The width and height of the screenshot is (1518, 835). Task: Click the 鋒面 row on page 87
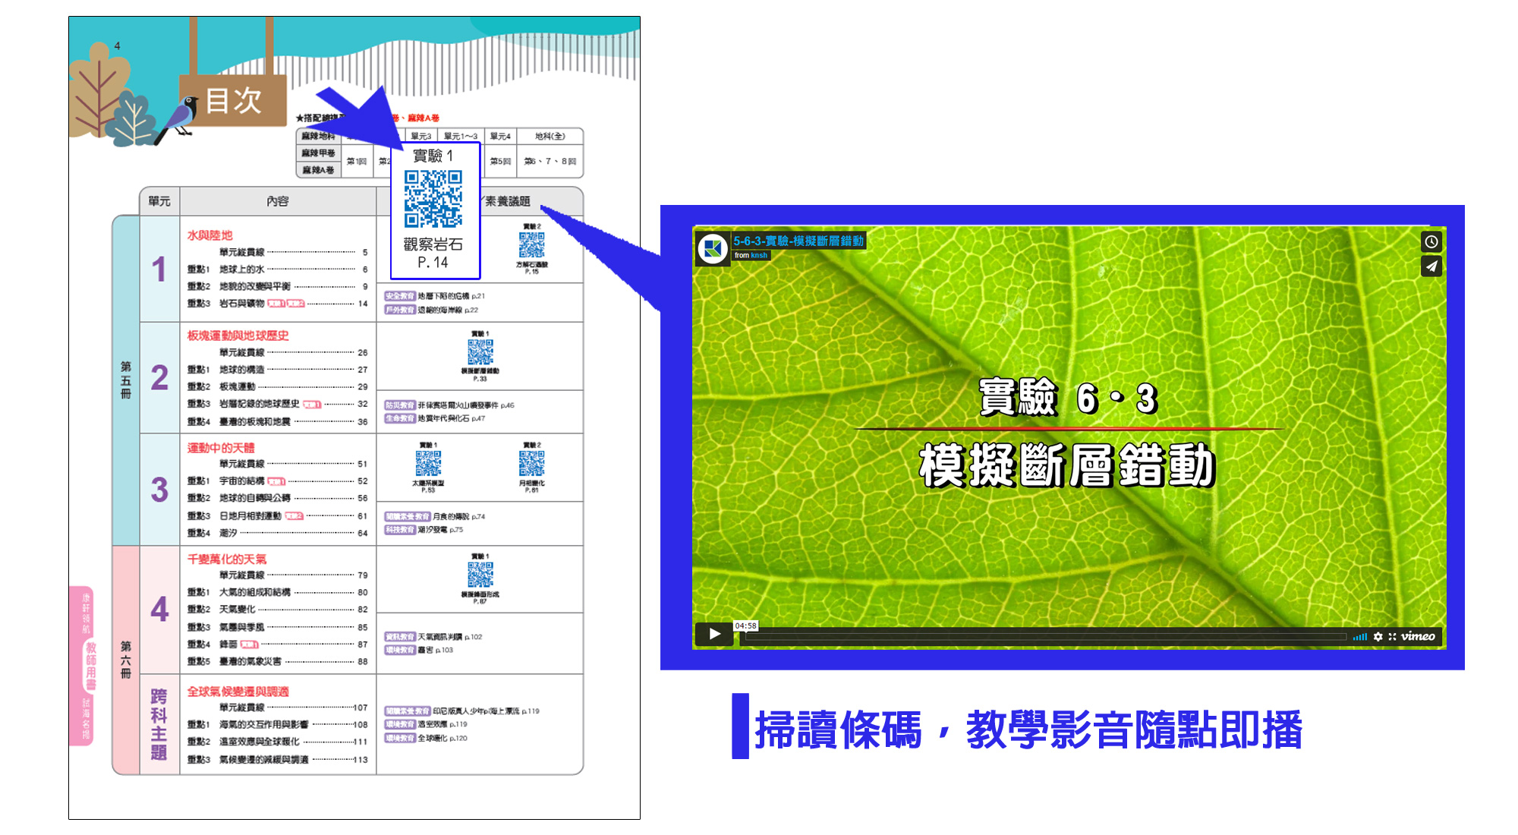(x=278, y=644)
